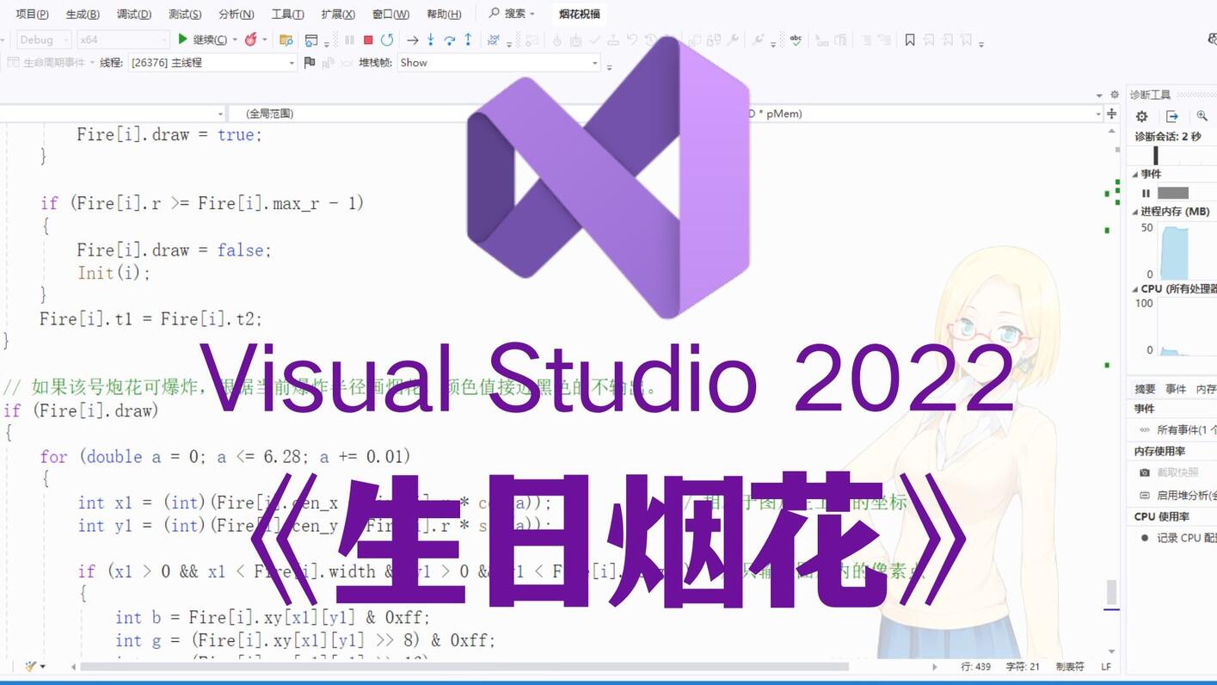Image resolution: width=1217 pixels, height=685 pixels.
Task: Click the editor gear icon beside diagnostics panel
Action: coord(1115,95)
